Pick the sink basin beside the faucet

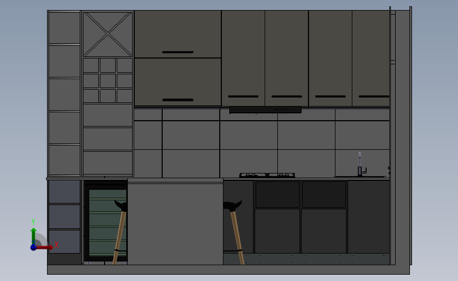pyautogui.click(x=360, y=177)
